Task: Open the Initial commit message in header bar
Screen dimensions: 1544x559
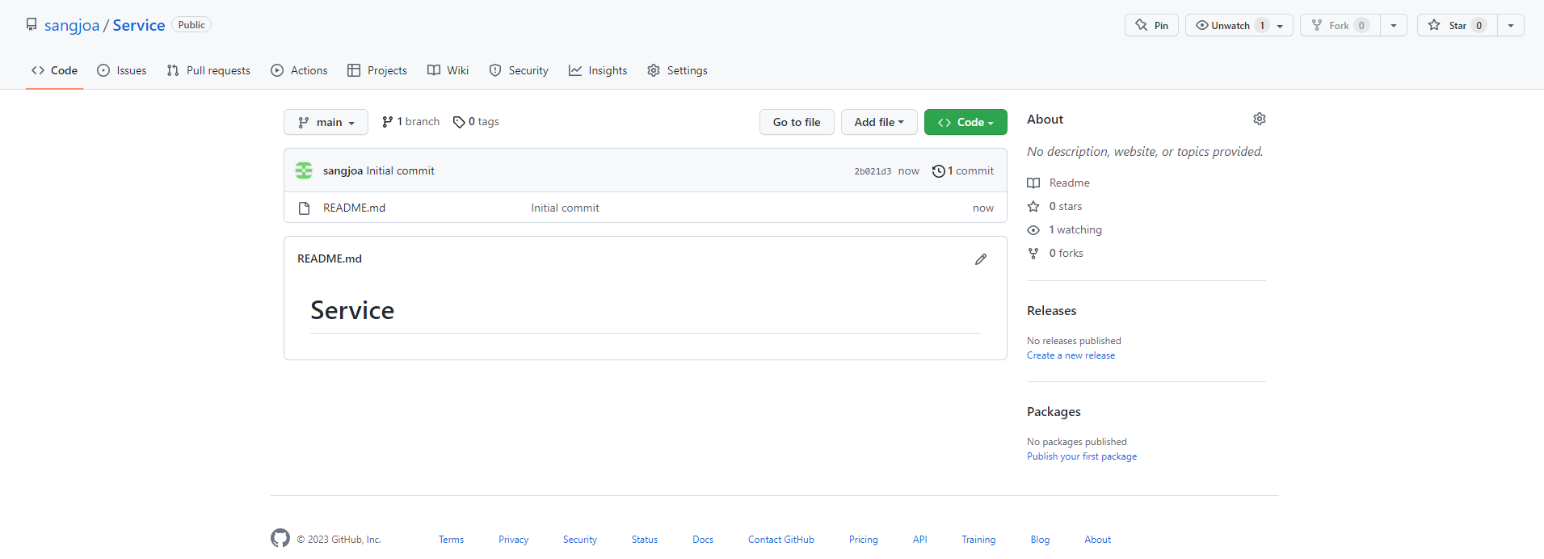Action: coord(400,170)
